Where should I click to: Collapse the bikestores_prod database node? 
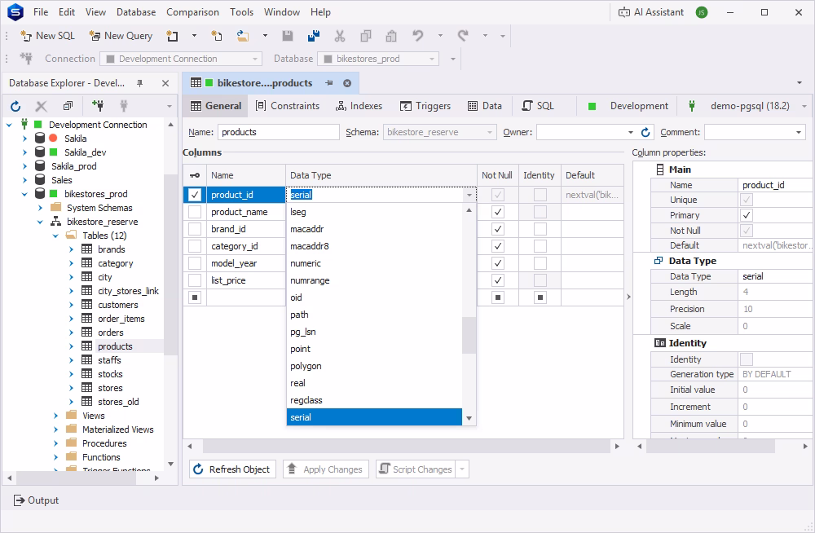pos(24,194)
